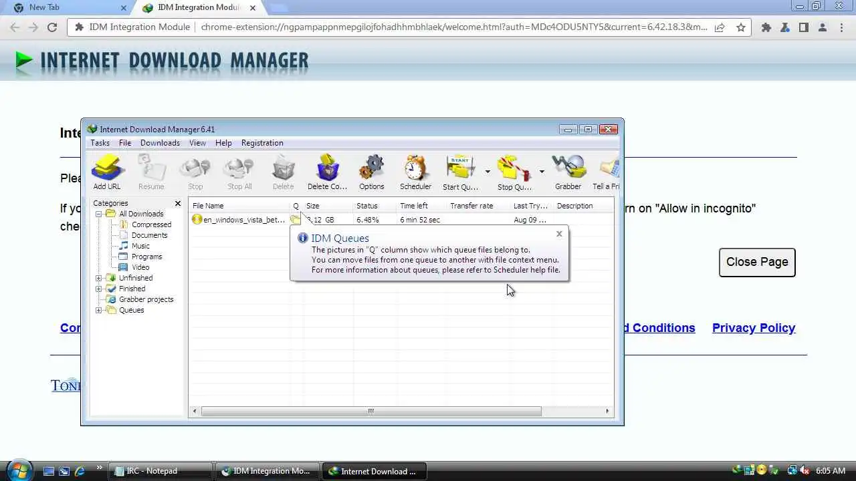Click the Close Page button

point(757,262)
